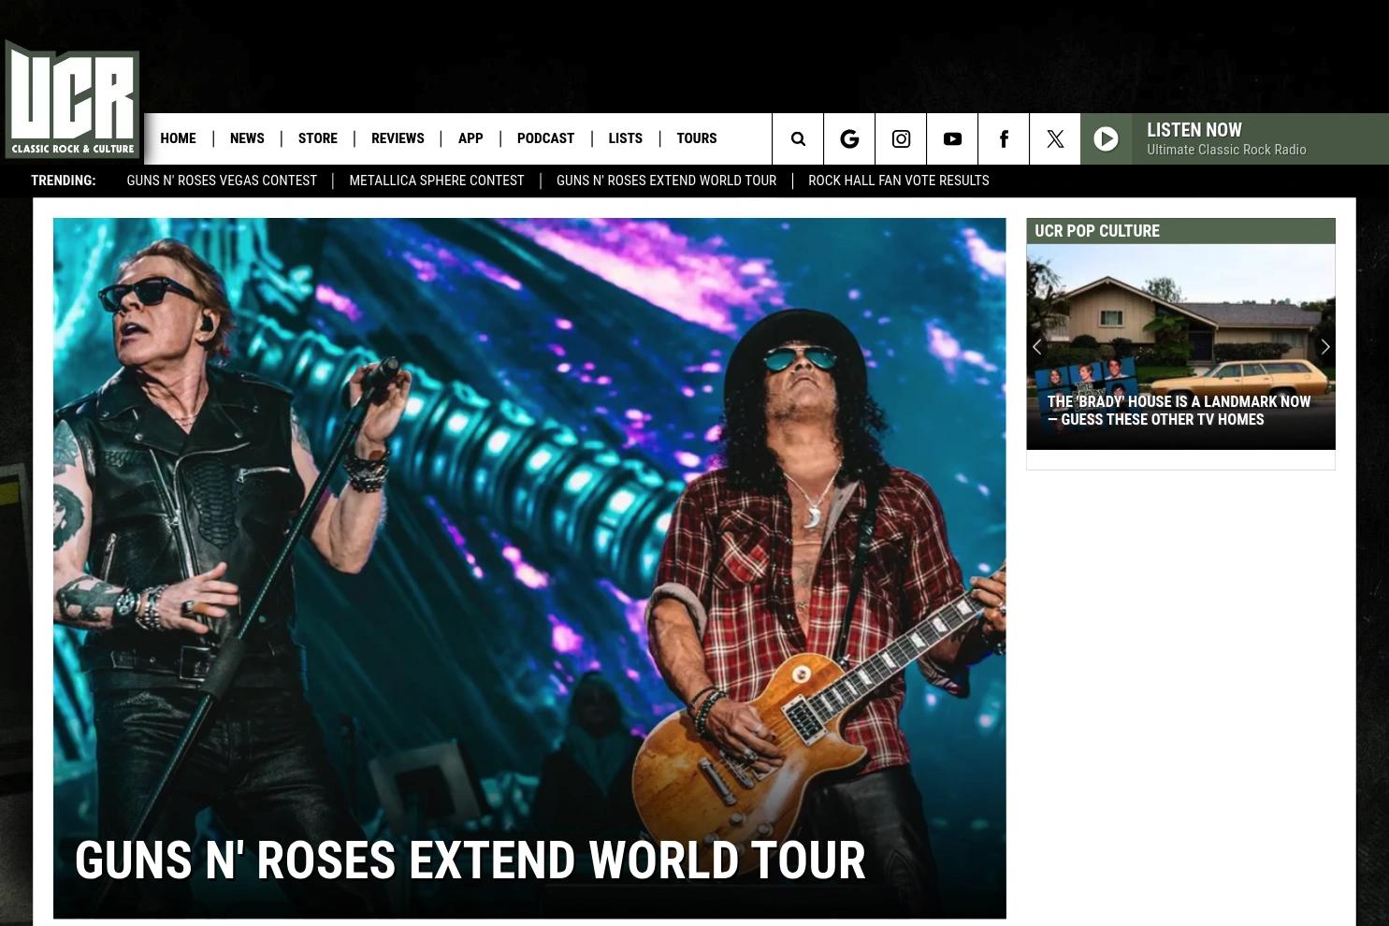Click the Trending label

(x=63, y=181)
